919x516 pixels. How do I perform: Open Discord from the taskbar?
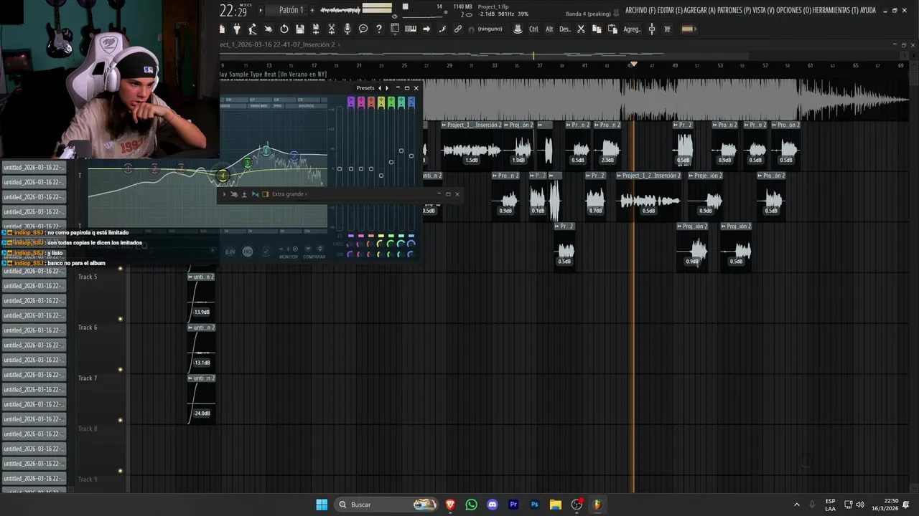(x=492, y=505)
